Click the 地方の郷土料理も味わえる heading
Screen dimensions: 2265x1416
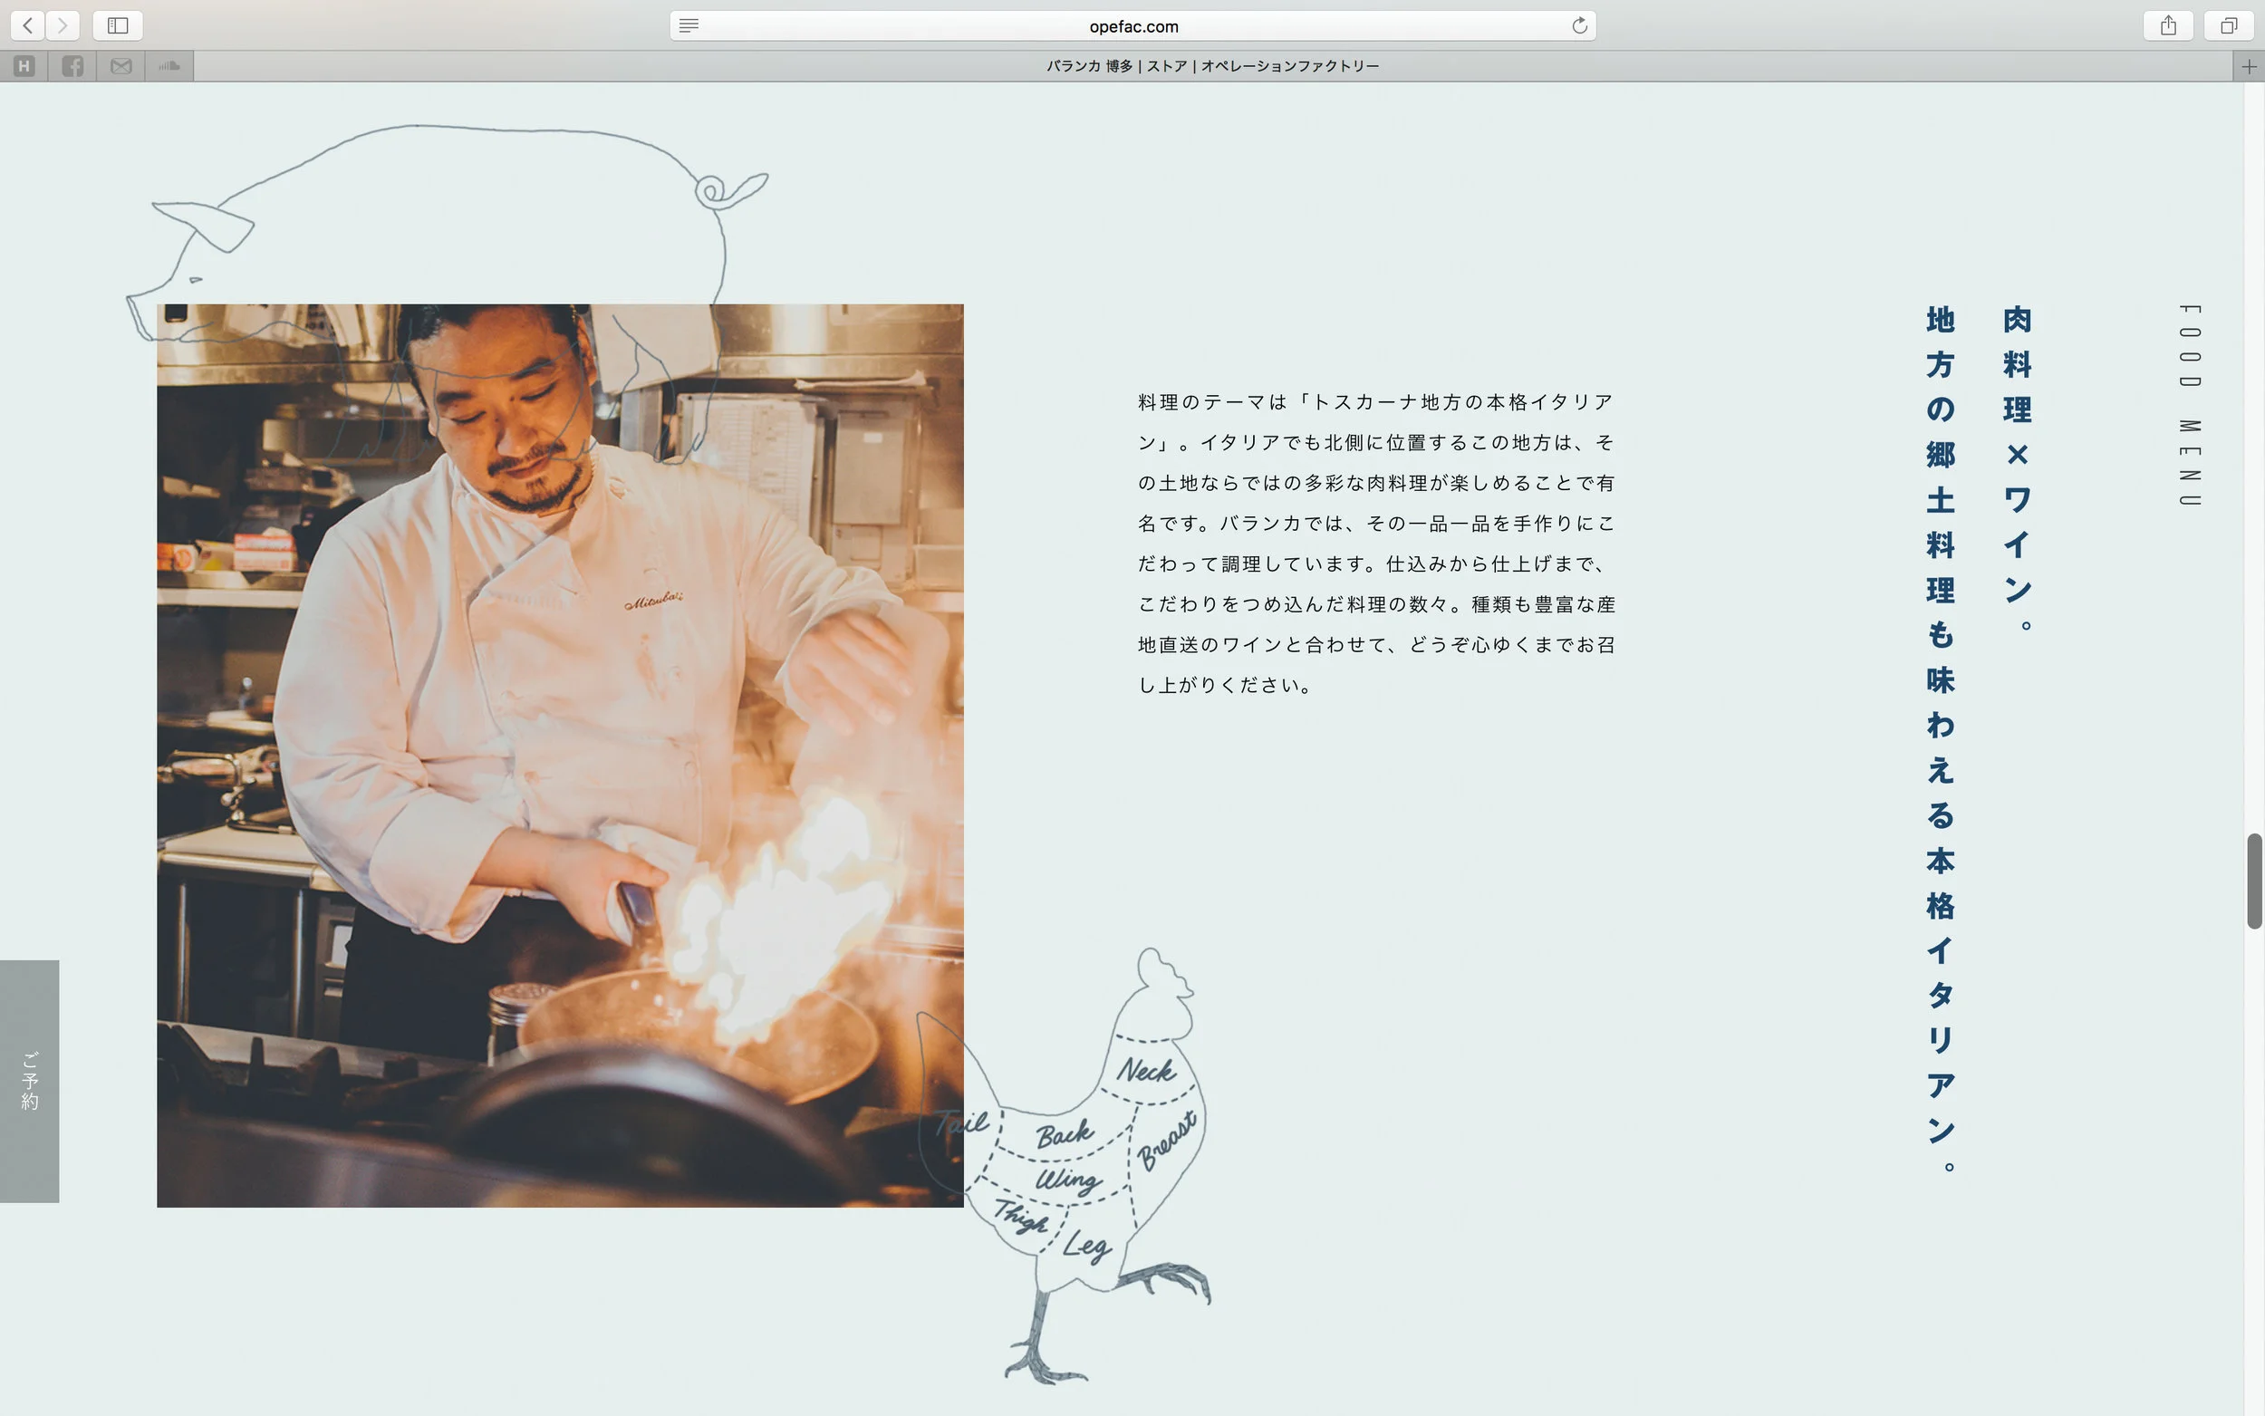1940,737
